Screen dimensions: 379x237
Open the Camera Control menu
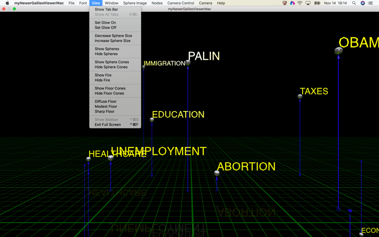[x=180, y=3]
